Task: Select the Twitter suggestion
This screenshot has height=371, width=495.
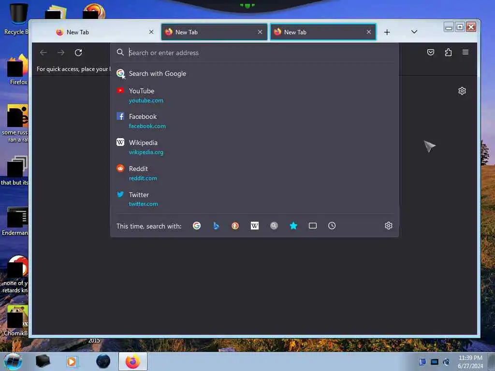Action: pyautogui.click(x=254, y=199)
